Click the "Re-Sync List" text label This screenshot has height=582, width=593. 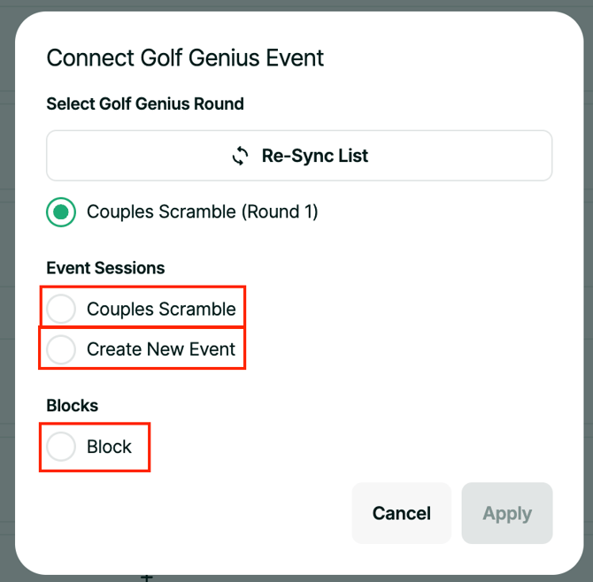point(315,157)
